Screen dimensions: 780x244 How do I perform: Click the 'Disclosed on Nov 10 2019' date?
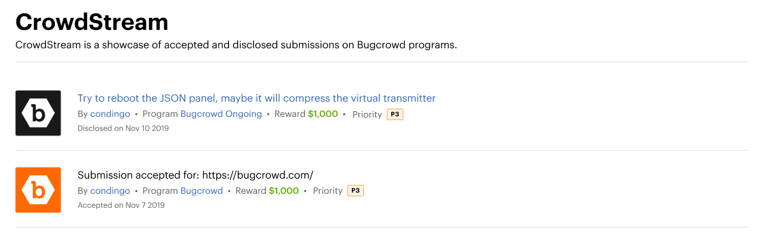pos(123,128)
